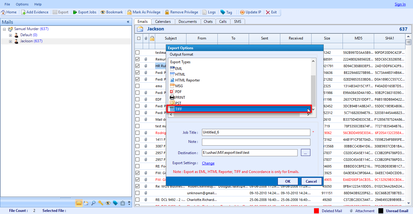413x214 pixels.
Task: Open the Help menu
Action: click(38, 4)
